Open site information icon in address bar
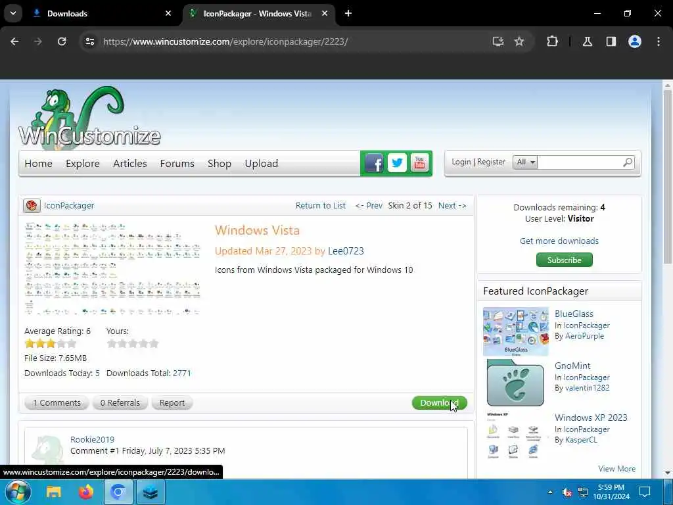The height and width of the screenshot is (505, 673). [x=89, y=41]
